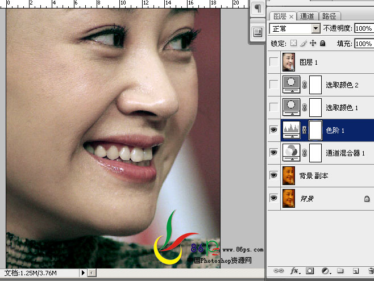This screenshot has height=281, width=374.
Task: Hide the 背景 layer
Action: [x=273, y=198]
